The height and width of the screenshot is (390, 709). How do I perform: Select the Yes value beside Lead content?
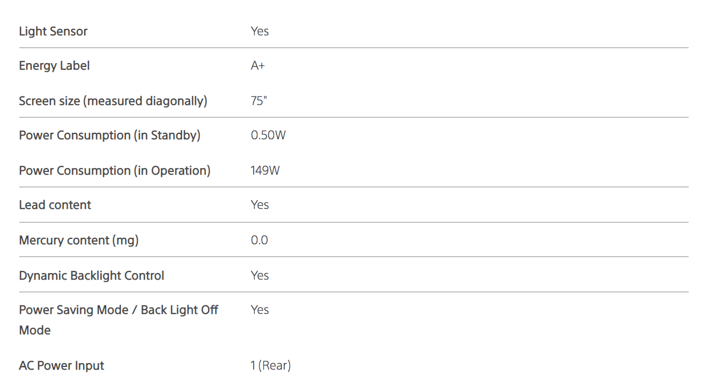(260, 205)
